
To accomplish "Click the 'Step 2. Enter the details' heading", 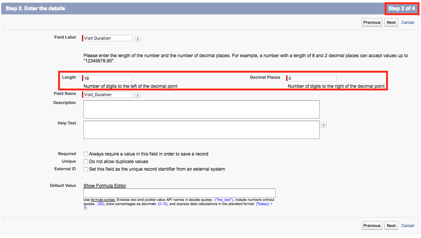I will (35, 9).
